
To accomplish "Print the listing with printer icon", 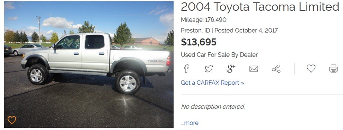I will (333, 69).
